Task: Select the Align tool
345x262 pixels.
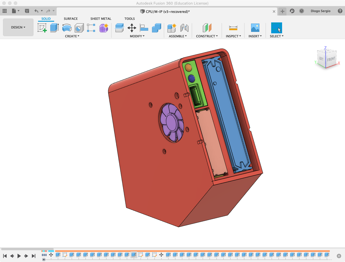Action: point(144,28)
